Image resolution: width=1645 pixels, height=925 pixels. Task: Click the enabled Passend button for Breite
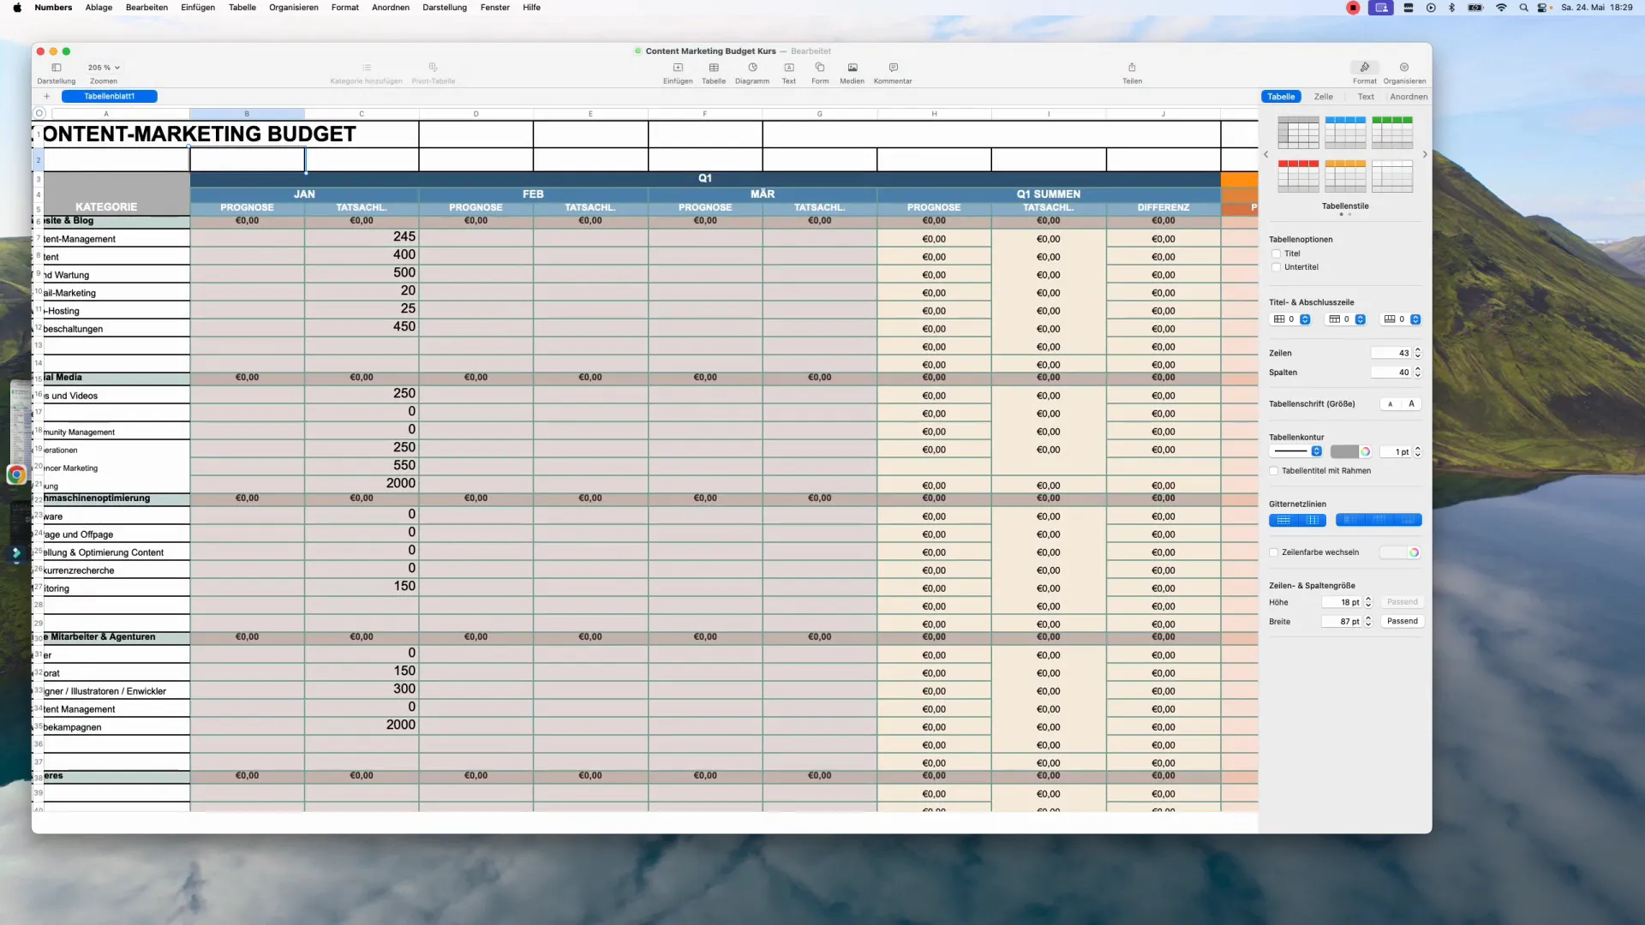1403,622
